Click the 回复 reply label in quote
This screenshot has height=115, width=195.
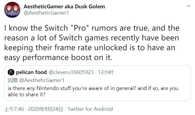pyautogui.click(x=13, y=80)
